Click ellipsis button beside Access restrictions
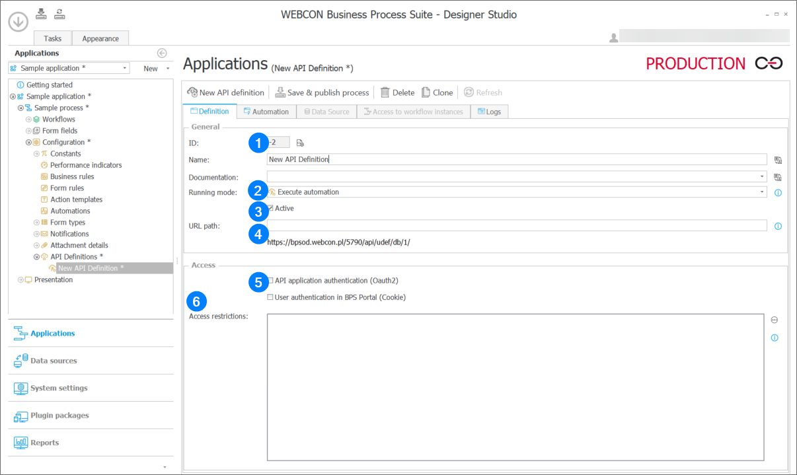 coord(775,320)
